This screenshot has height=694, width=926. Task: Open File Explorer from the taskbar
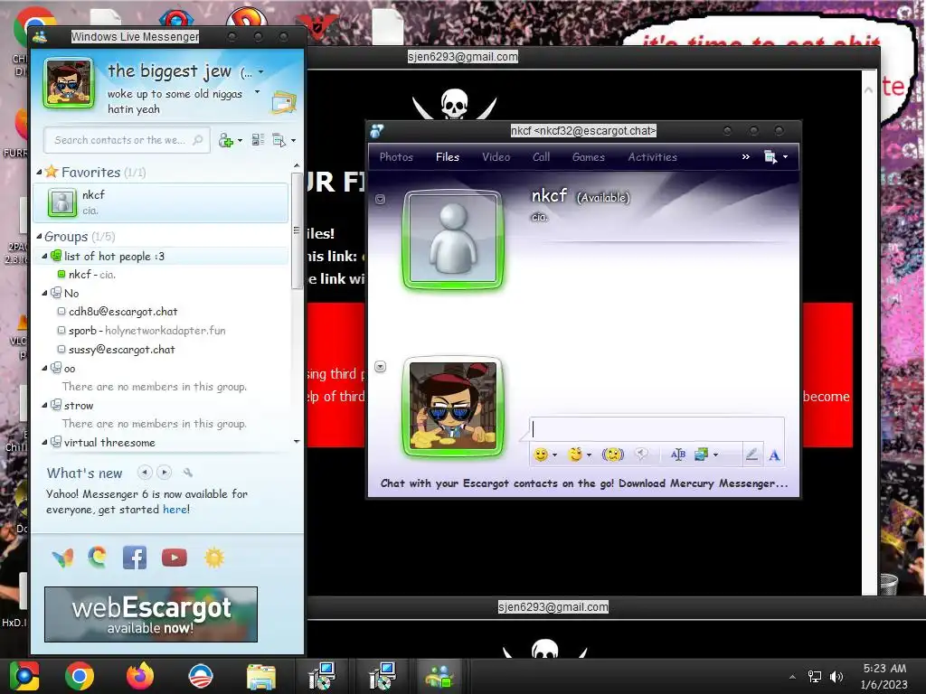pos(261,677)
